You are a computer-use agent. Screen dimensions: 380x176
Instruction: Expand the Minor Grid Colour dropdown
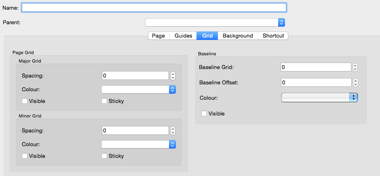138,144
